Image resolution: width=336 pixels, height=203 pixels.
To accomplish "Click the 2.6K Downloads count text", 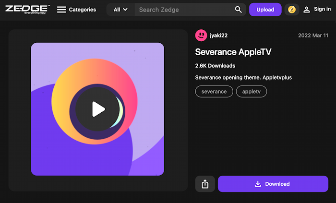I will pyautogui.click(x=215, y=66).
